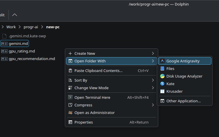Click the blue Files app icon
Screen dimensions: 219x137
click(162, 69)
